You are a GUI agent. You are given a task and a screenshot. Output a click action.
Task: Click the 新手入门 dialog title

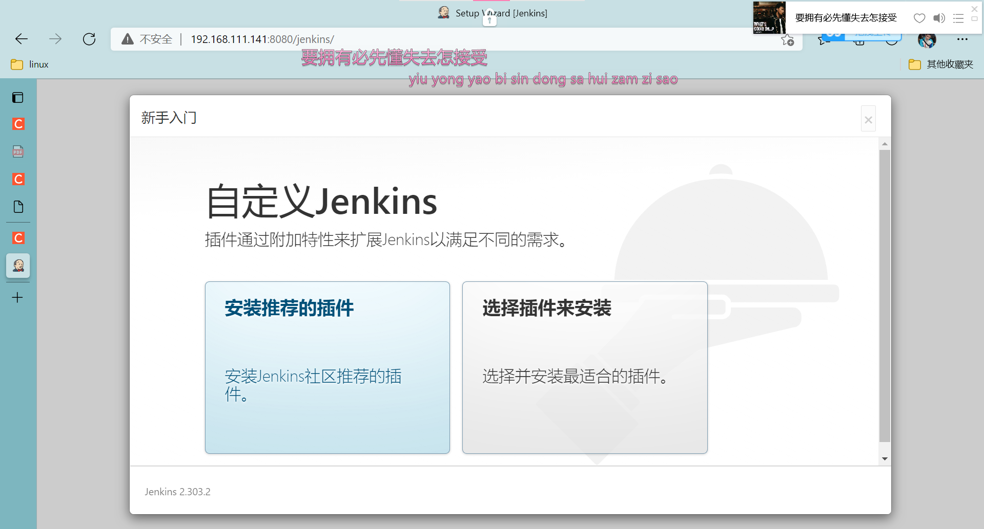pos(169,118)
